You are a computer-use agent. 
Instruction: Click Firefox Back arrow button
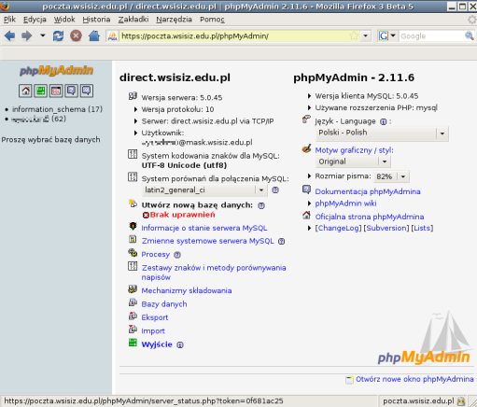coord(9,35)
